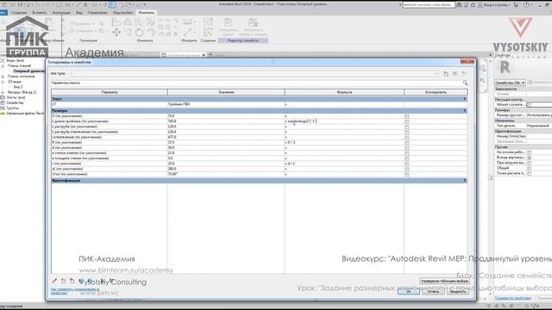
Task: Toggle 'Может служить' checkbox in Properties panel
Action: pos(529,105)
